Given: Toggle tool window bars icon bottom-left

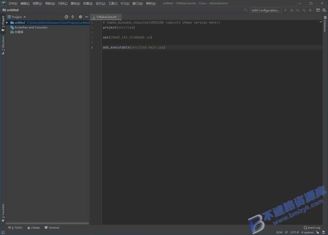Looking at the screenshot, I should coord(3,233).
